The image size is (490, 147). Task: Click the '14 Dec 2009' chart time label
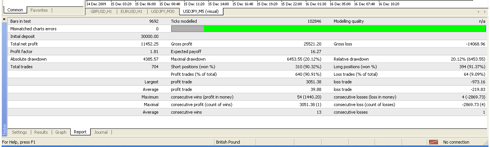coord(96,4)
